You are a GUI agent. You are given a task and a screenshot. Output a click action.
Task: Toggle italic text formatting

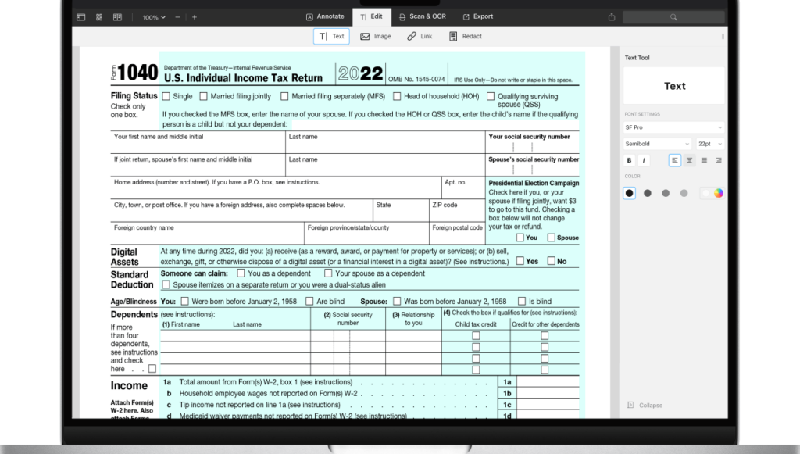click(x=644, y=160)
